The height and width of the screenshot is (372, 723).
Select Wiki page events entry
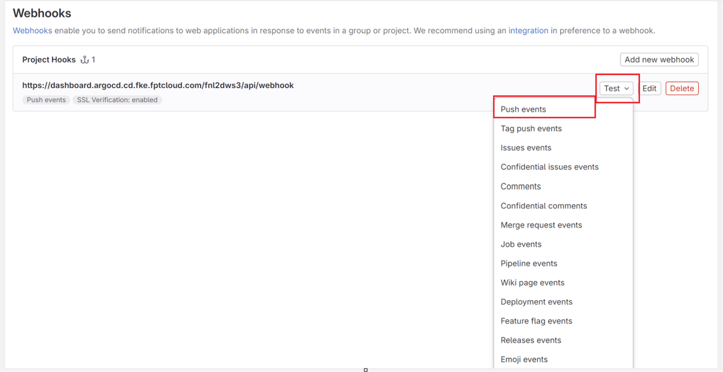(x=532, y=282)
